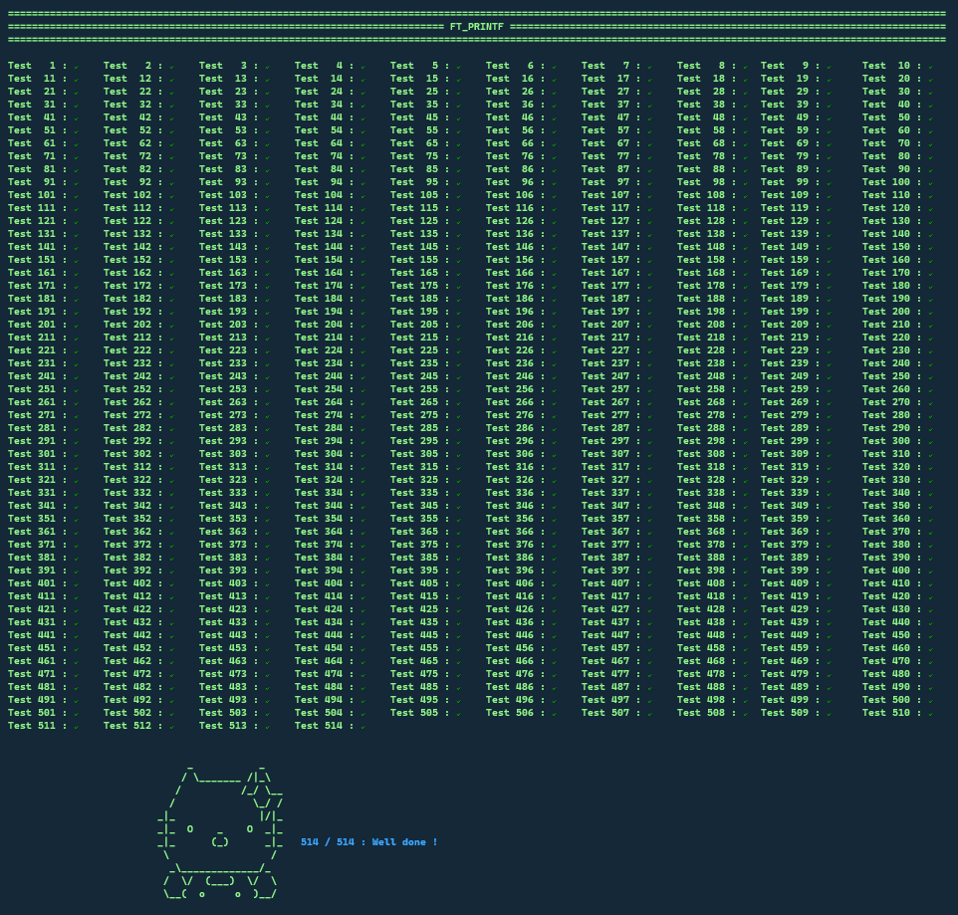Click the 'Test 265 :' entry
This screenshot has width=958, height=915.
coord(419,402)
